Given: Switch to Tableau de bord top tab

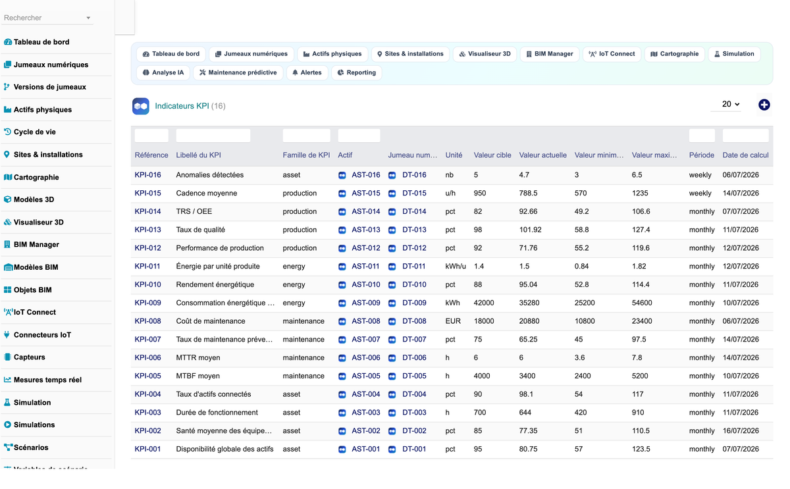Looking at the screenshot, I should pyautogui.click(x=171, y=54).
